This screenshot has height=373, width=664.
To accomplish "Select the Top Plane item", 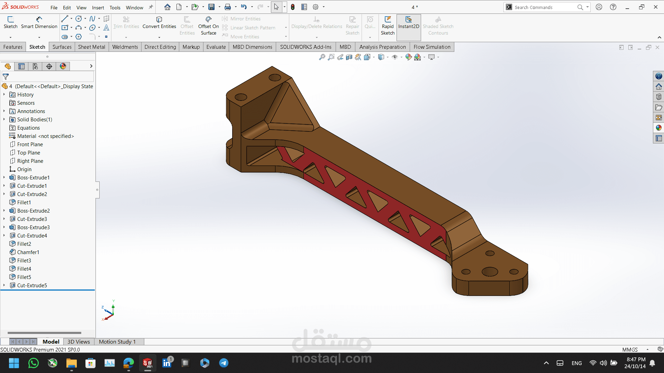I will click(x=28, y=153).
